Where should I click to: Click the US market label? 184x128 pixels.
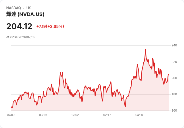pos(29,8)
